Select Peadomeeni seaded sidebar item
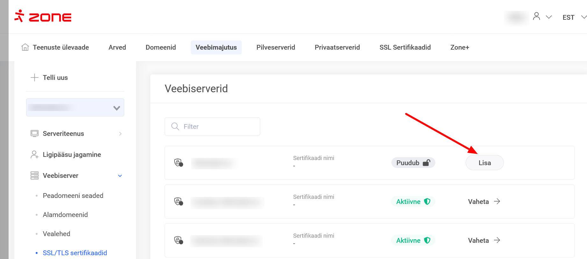This screenshot has height=259, width=587. (x=73, y=196)
